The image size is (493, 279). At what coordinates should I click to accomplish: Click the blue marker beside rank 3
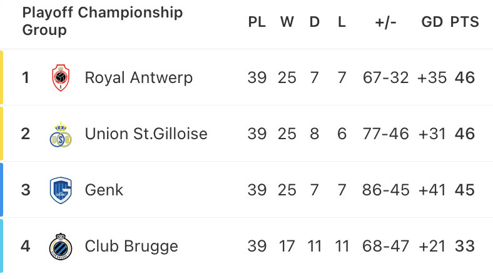(2, 190)
